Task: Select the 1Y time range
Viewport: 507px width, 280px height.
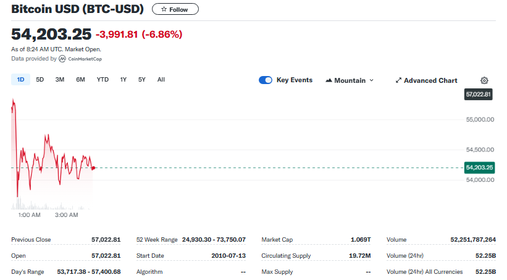Action: pyautogui.click(x=123, y=80)
